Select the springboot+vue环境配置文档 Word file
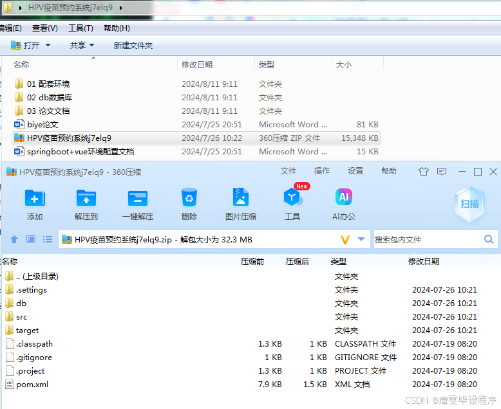 click(x=74, y=152)
